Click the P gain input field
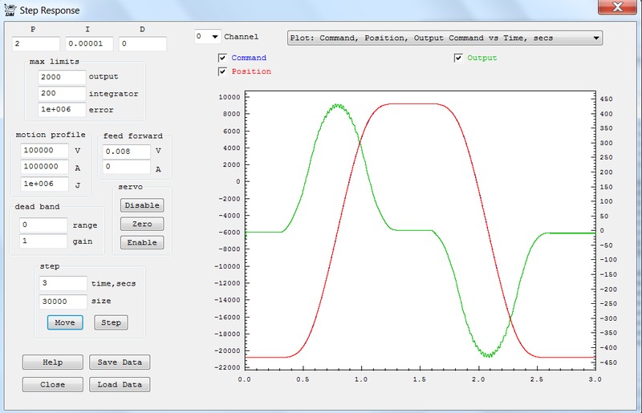Viewport: 642px width, 413px height. pyautogui.click(x=35, y=44)
